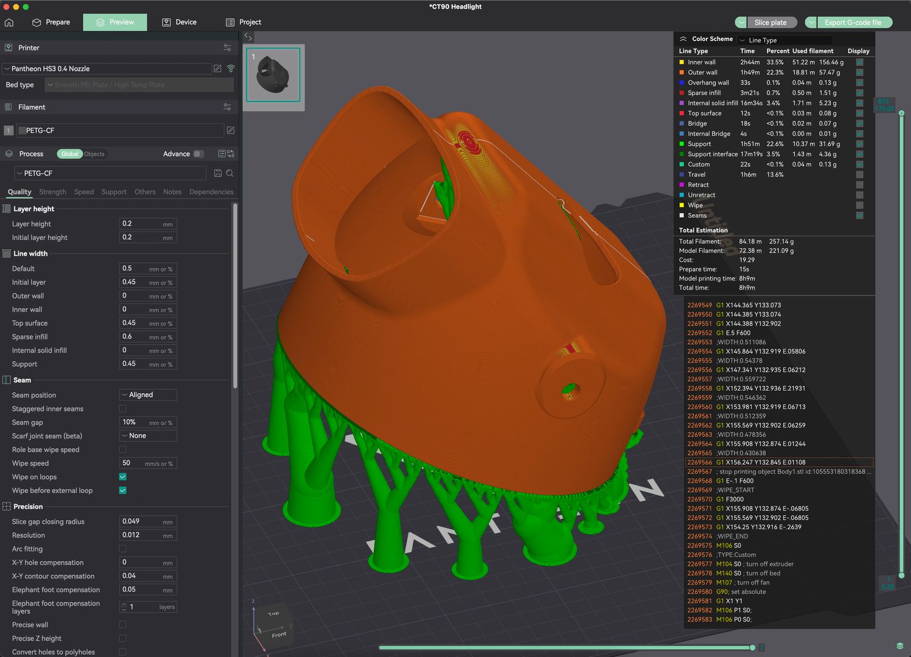Select the plate 1 thumbnail
The image size is (911, 657).
(273, 77)
